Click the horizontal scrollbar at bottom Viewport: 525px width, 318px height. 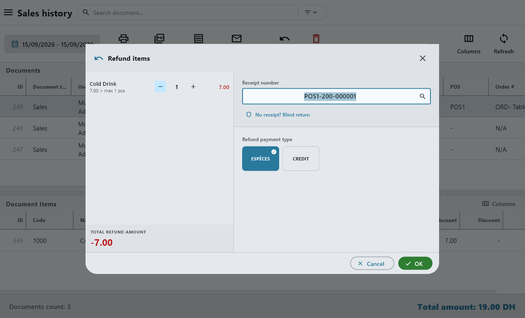(x=248, y=292)
